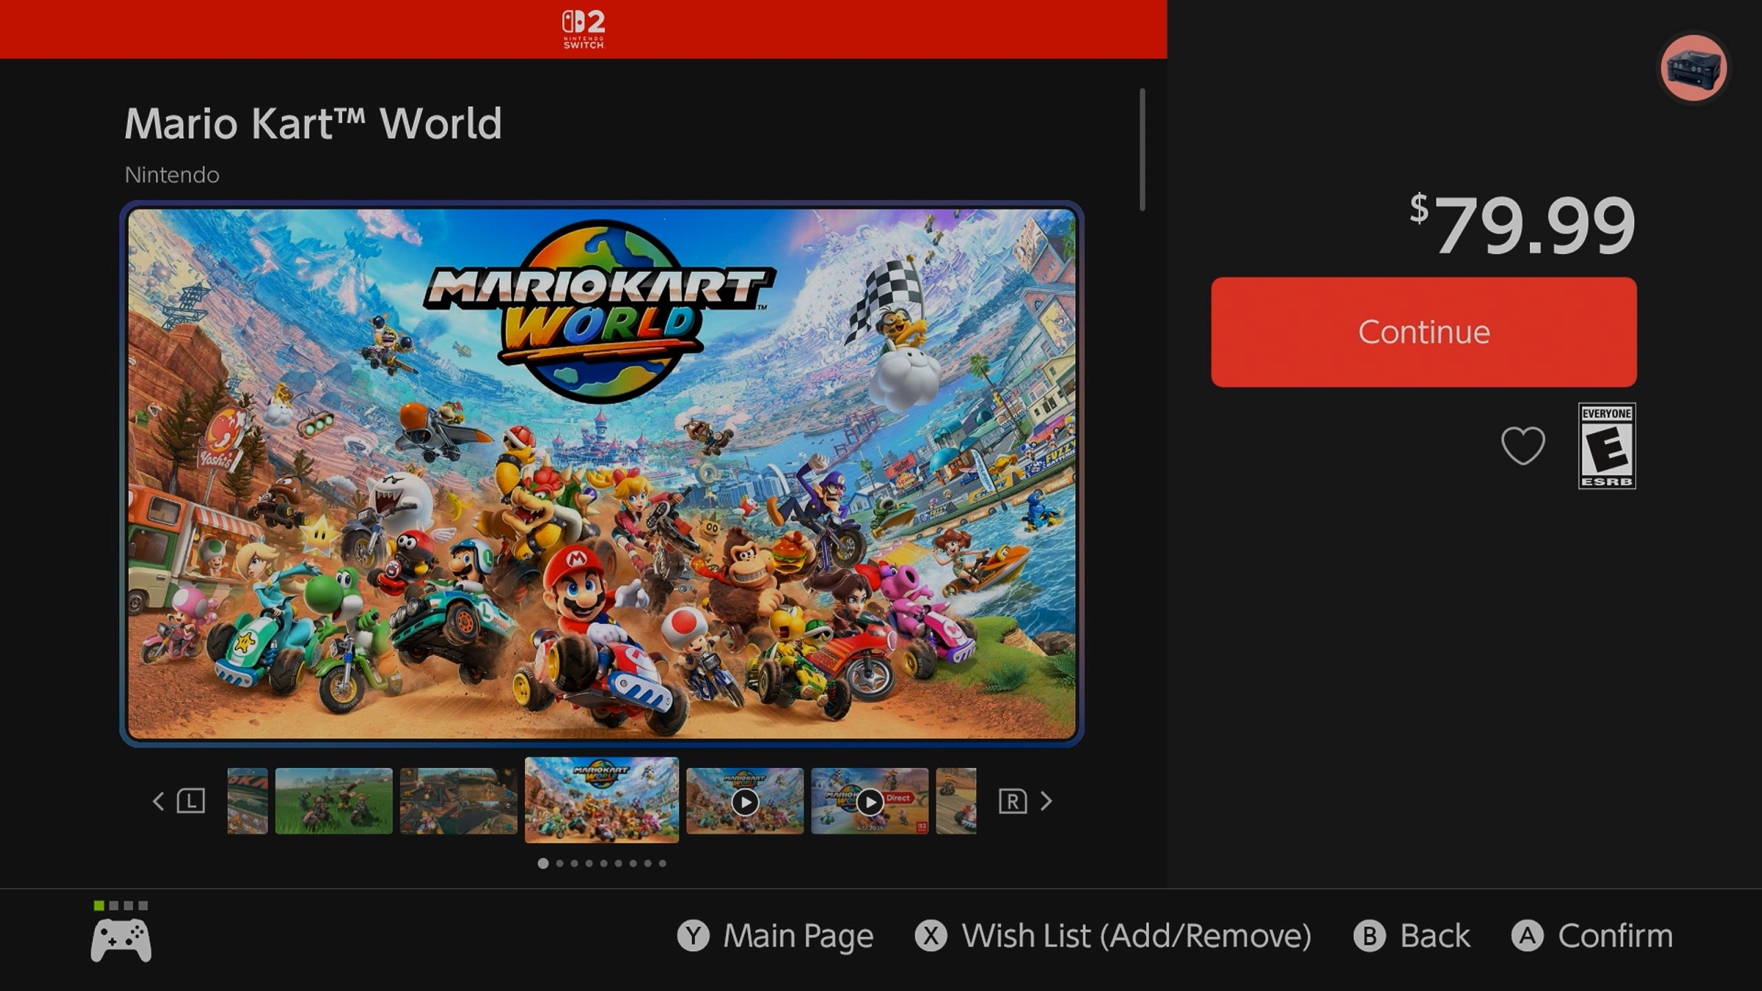Image resolution: width=1762 pixels, height=991 pixels.
Task: Select the green field gameplay thumbnail
Action: click(334, 801)
